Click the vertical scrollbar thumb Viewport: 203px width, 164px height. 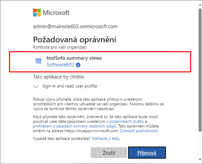coord(200,70)
